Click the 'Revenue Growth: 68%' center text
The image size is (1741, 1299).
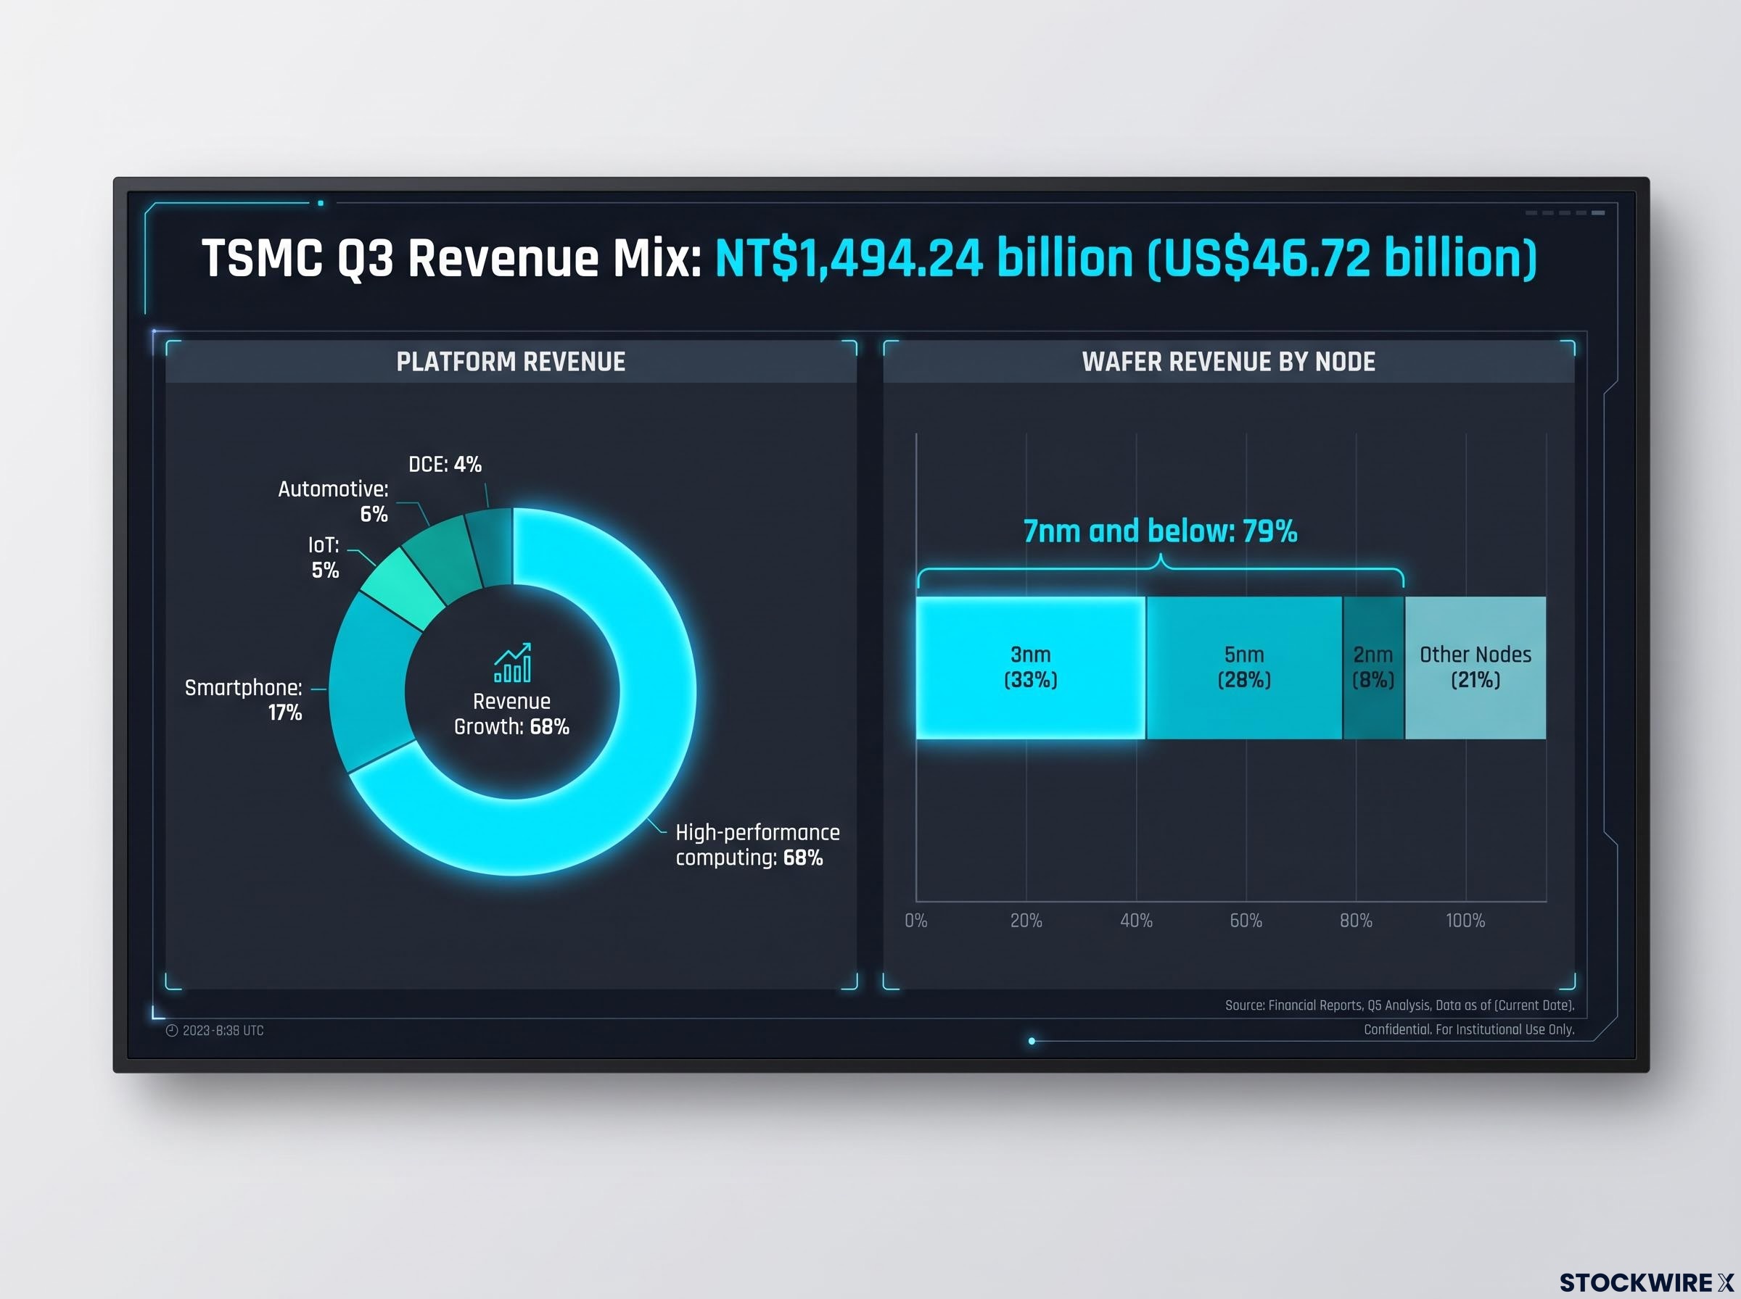pos(511,714)
